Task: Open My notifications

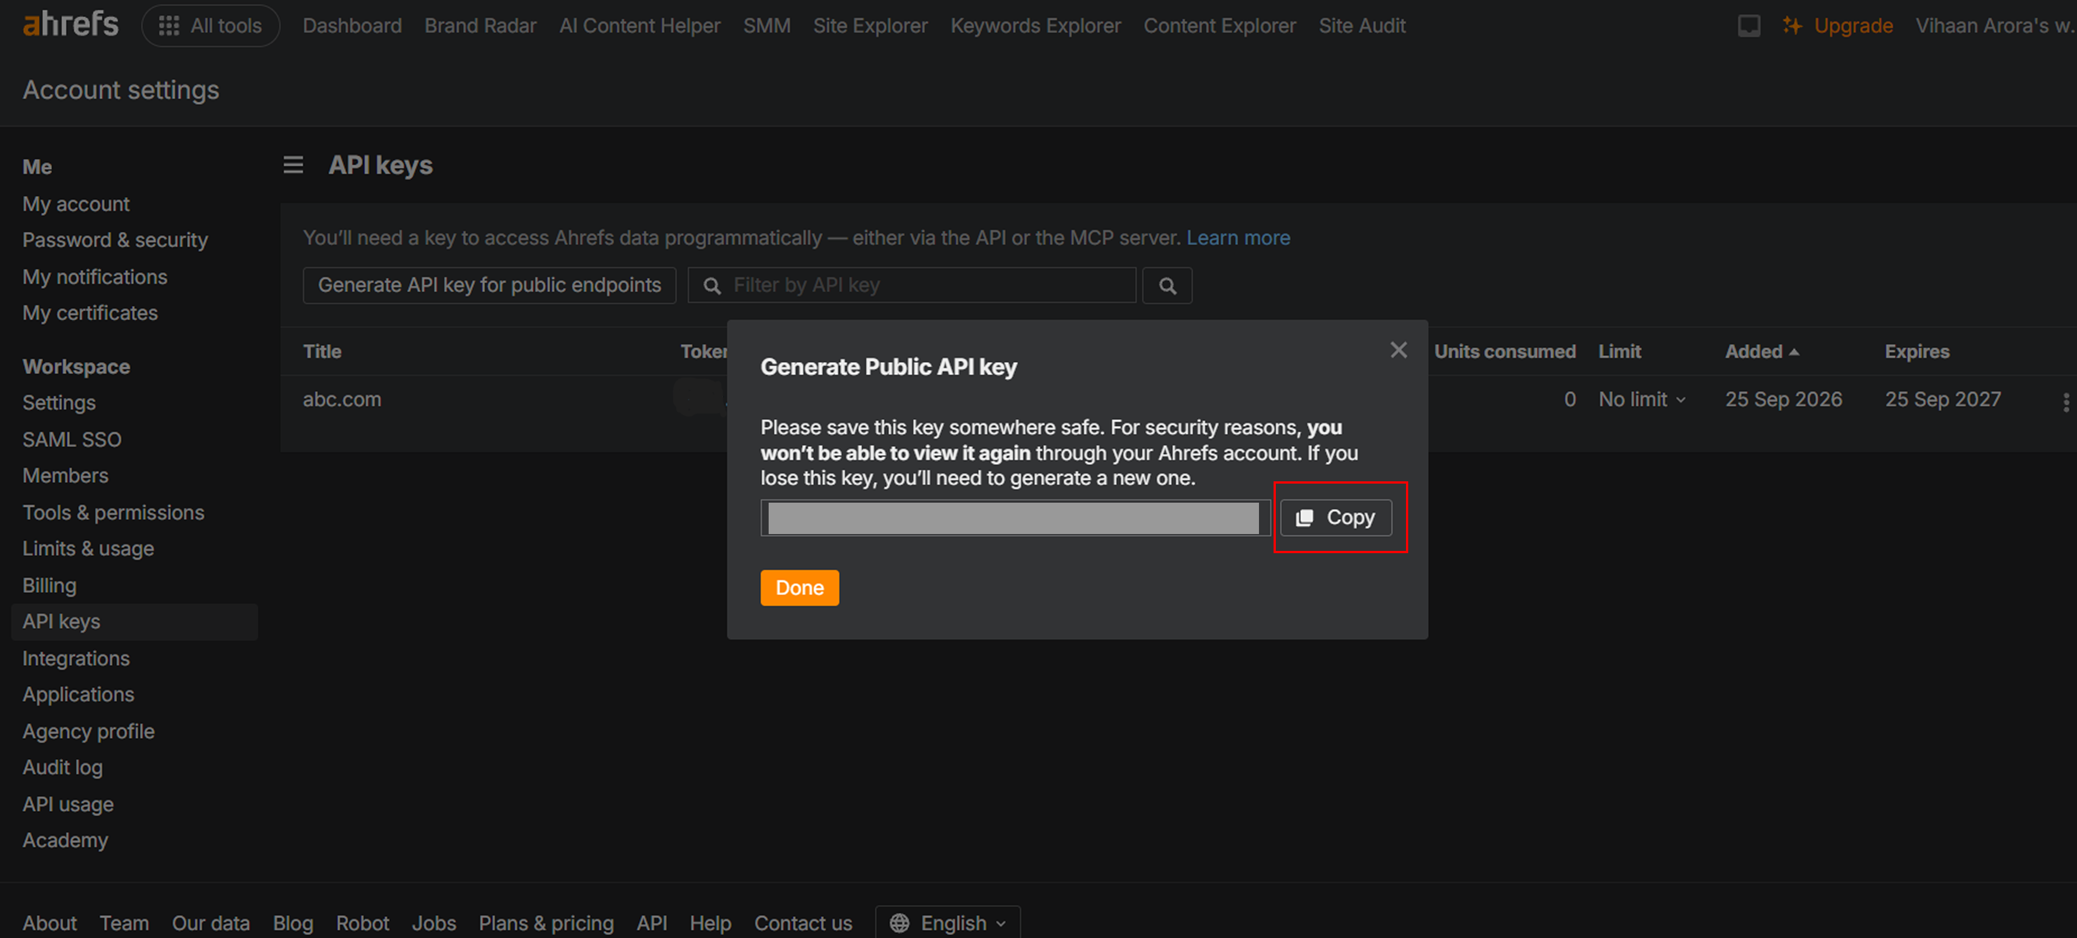Action: 95,278
